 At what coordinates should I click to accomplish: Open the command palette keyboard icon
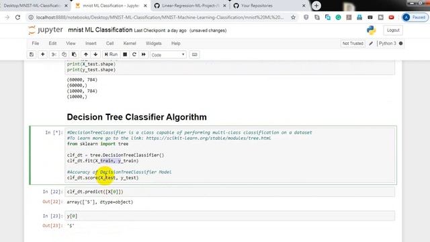point(194,54)
